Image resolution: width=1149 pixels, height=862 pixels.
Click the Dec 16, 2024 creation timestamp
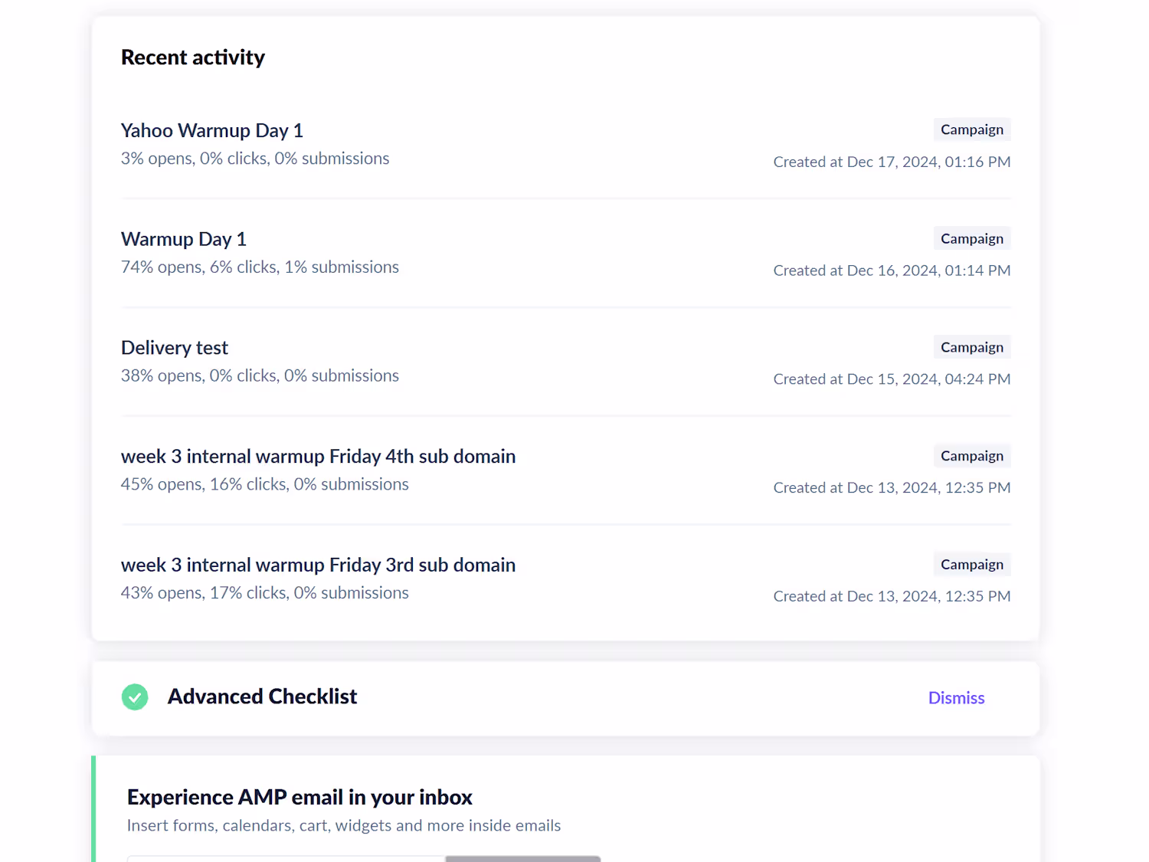pos(892,270)
